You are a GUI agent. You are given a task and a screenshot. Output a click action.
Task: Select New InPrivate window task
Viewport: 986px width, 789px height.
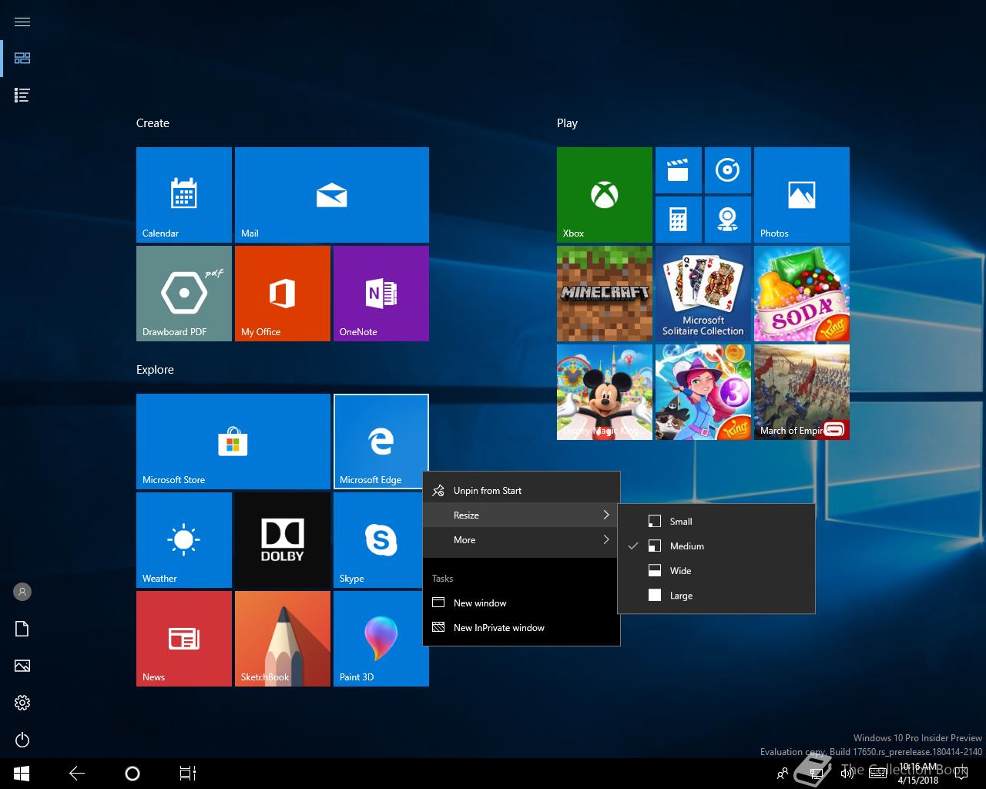tap(498, 628)
